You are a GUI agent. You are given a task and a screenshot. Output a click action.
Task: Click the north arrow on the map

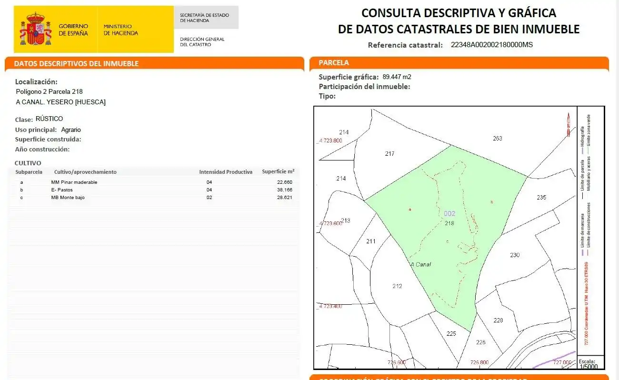pos(568,125)
